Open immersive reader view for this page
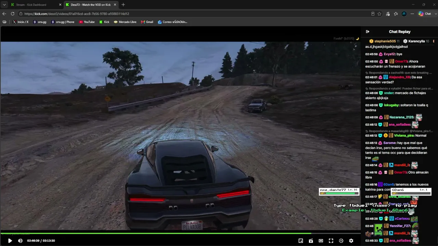This screenshot has height=246, width=438. pyautogui.click(x=373, y=14)
